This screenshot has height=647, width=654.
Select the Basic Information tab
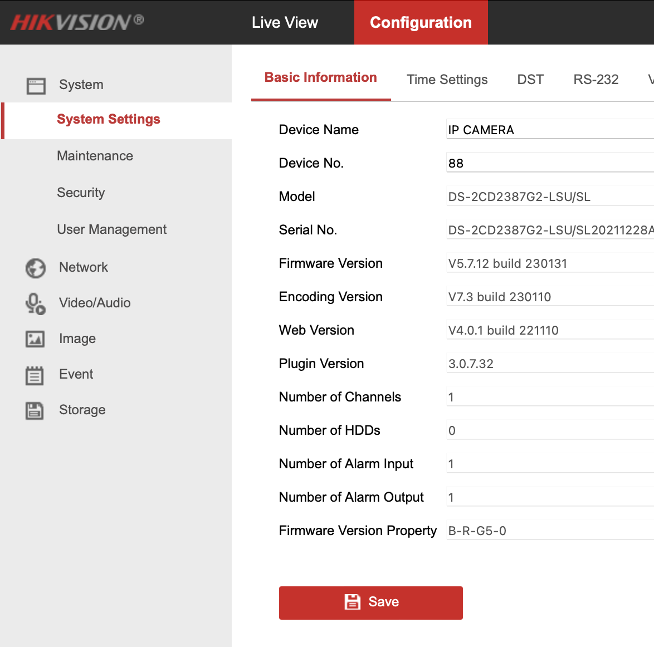321,78
